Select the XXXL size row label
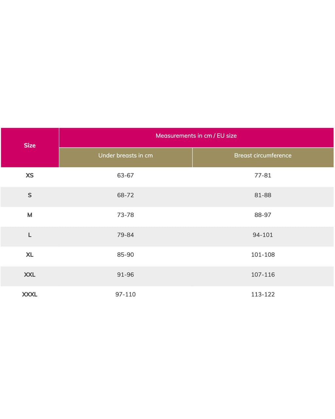The height and width of the screenshot is (419, 335). (x=30, y=295)
